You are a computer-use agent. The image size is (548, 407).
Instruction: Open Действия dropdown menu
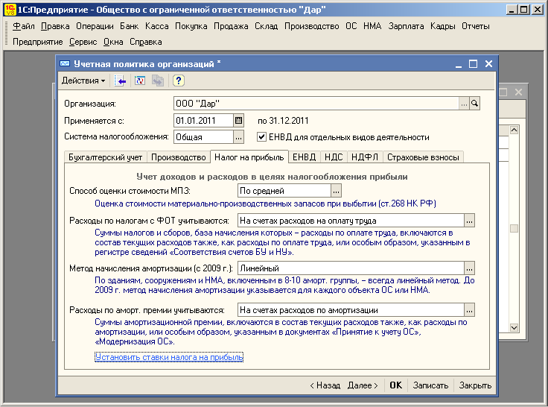click(x=83, y=81)
